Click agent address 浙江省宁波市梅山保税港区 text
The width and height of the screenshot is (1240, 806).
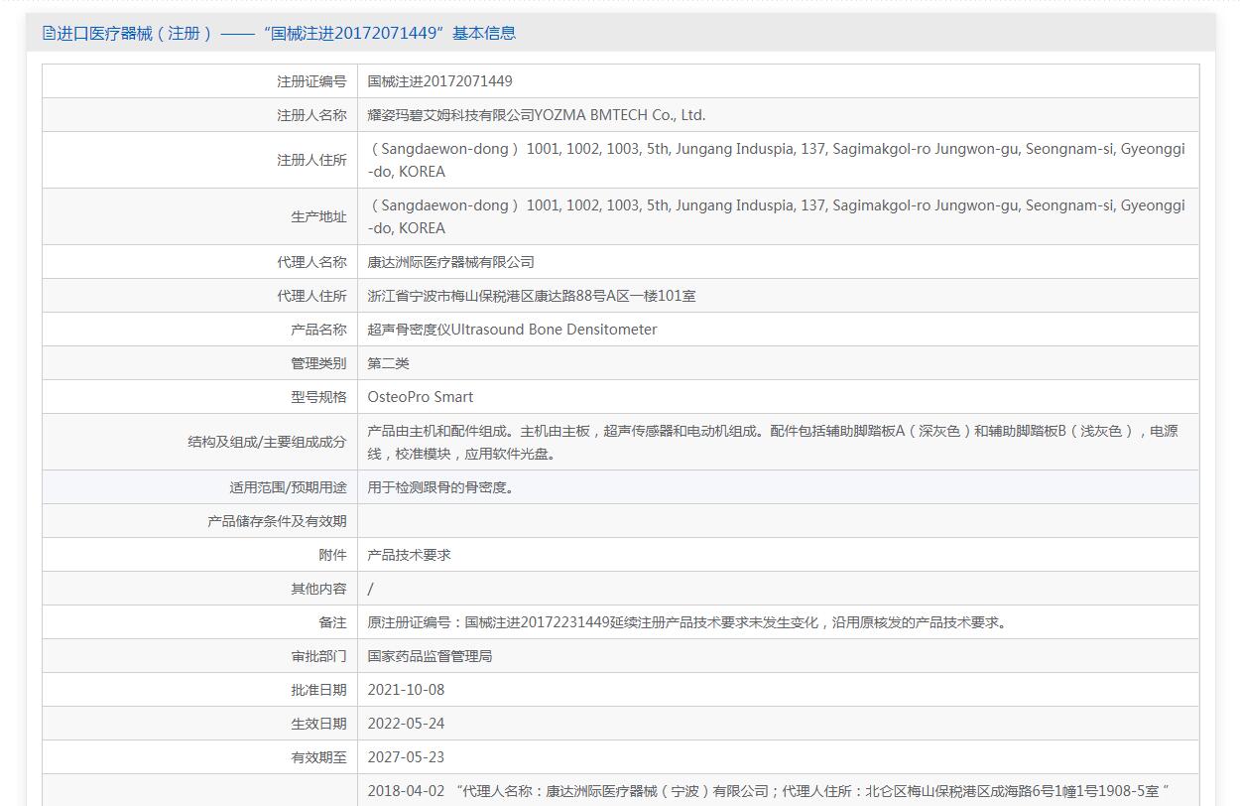(x=531, y=296)
